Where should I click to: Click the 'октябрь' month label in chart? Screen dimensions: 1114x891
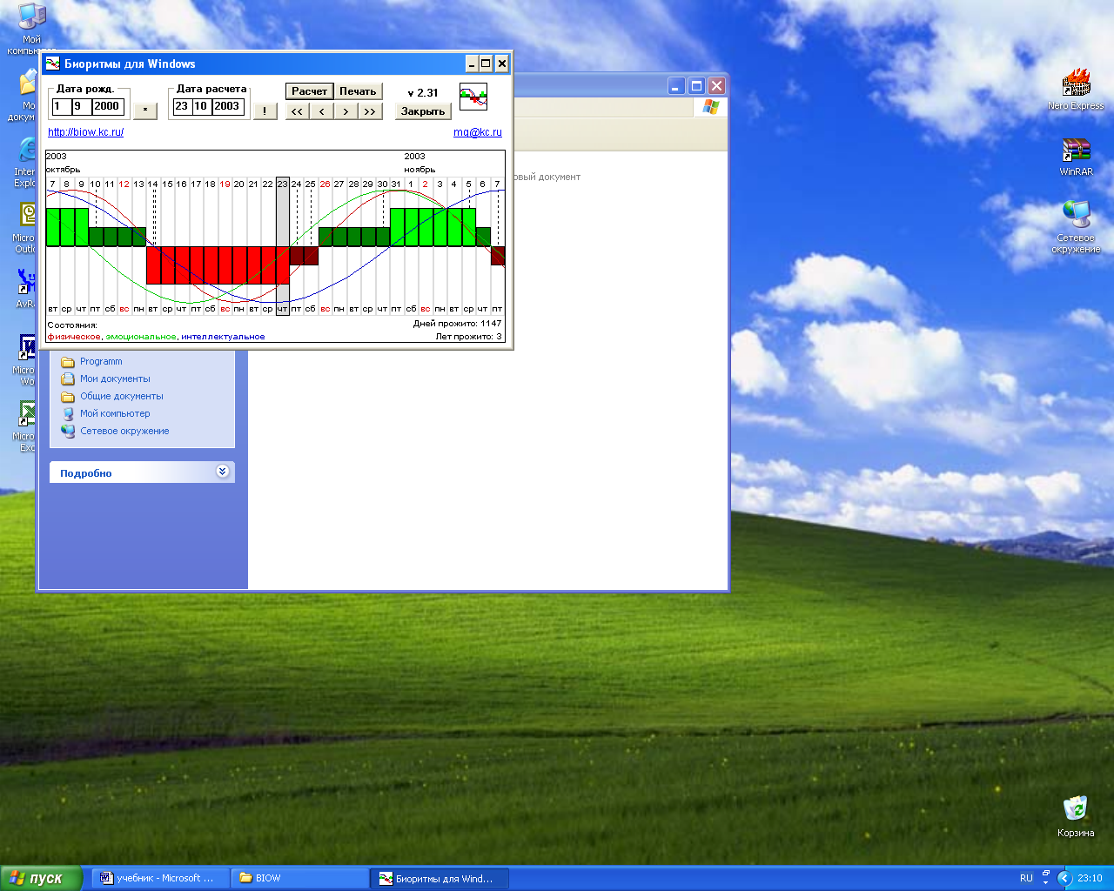coord(63,170)
